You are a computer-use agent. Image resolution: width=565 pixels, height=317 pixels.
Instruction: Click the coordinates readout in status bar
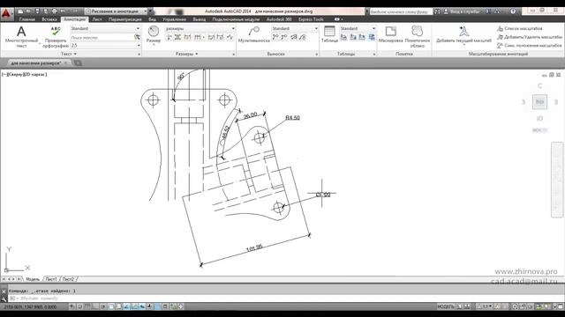31,307
